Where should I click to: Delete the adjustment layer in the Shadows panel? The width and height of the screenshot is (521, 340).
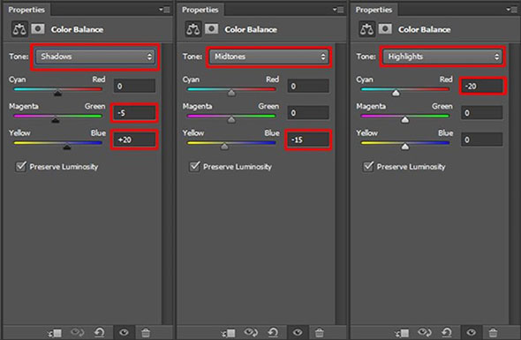pyautogui.click(x=146, y=332)
